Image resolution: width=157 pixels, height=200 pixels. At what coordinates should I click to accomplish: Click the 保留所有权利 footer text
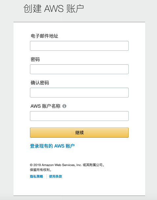tap(41, 170)
